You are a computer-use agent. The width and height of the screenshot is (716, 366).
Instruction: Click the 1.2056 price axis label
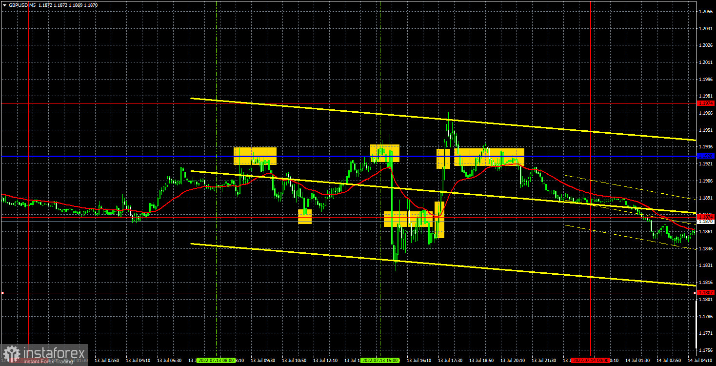706,11
